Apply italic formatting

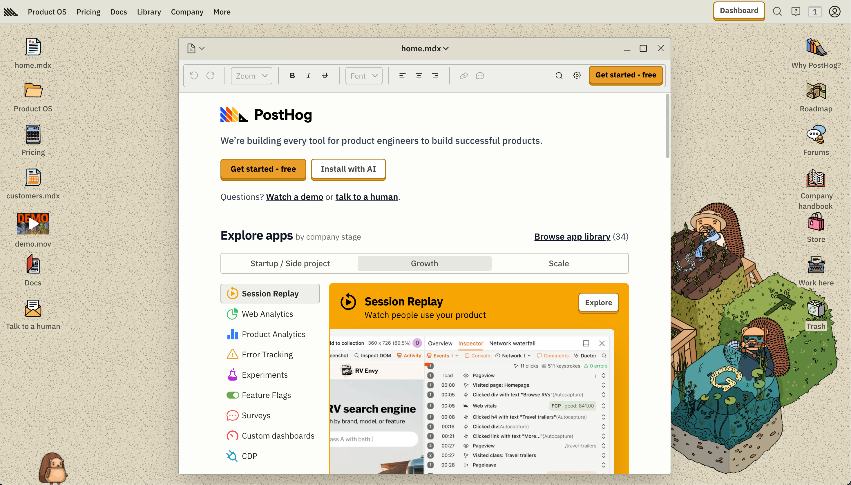pos(308,76)
